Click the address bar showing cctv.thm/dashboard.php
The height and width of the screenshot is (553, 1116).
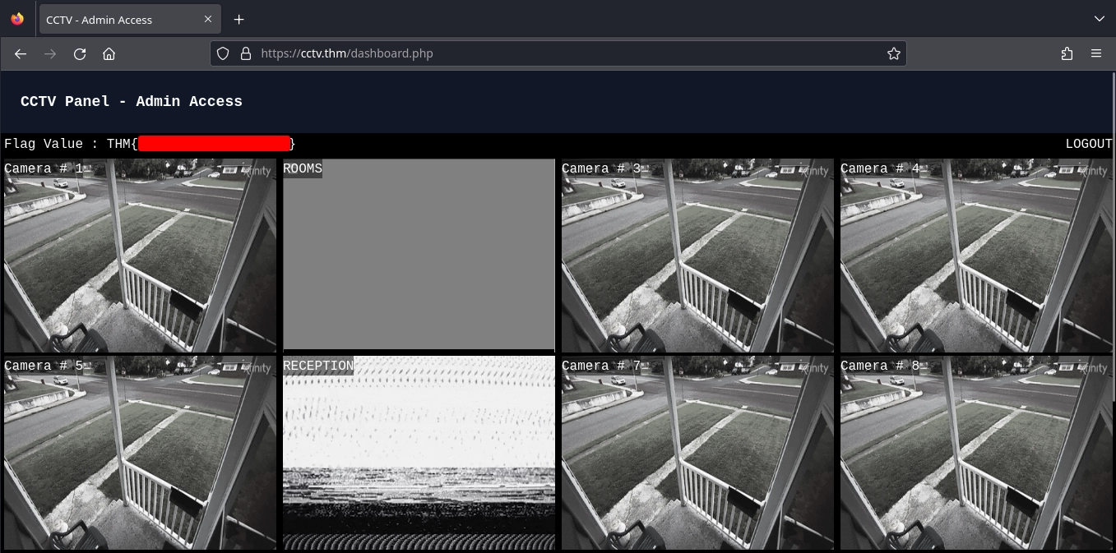click(x=493, y=53)
